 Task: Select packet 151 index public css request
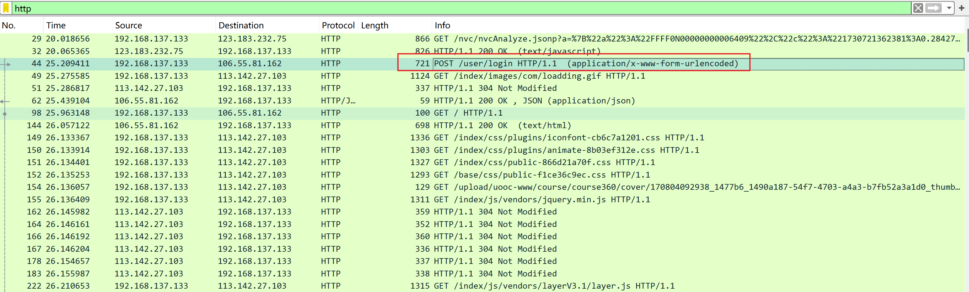(x=482, y=162)
